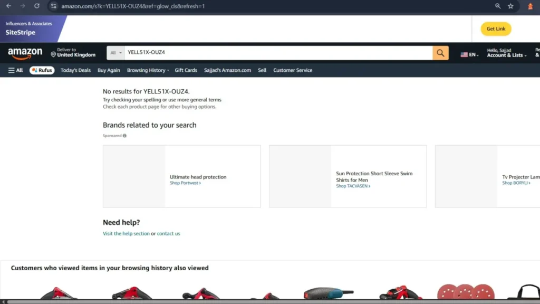Open Buy Again

click(109, 70)
